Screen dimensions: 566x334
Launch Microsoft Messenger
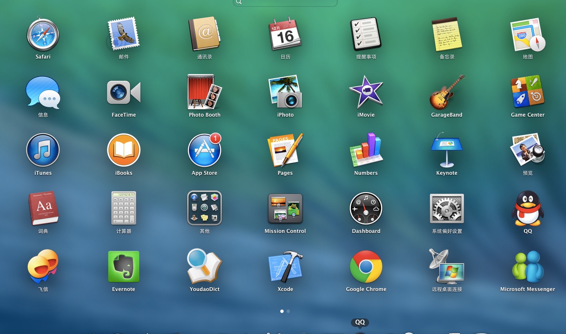(528, 267)
